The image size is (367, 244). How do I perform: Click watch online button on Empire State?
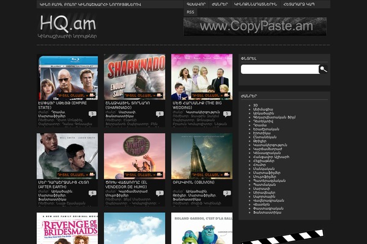[76, 96]
